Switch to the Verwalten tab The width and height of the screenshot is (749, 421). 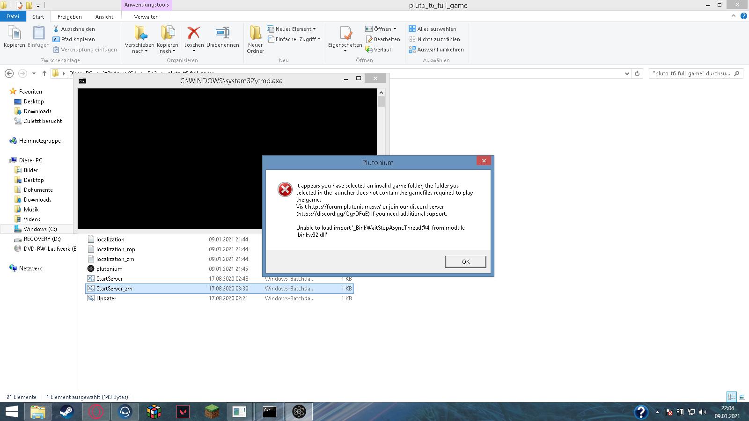pyautogui.click(x=147, y=16)
